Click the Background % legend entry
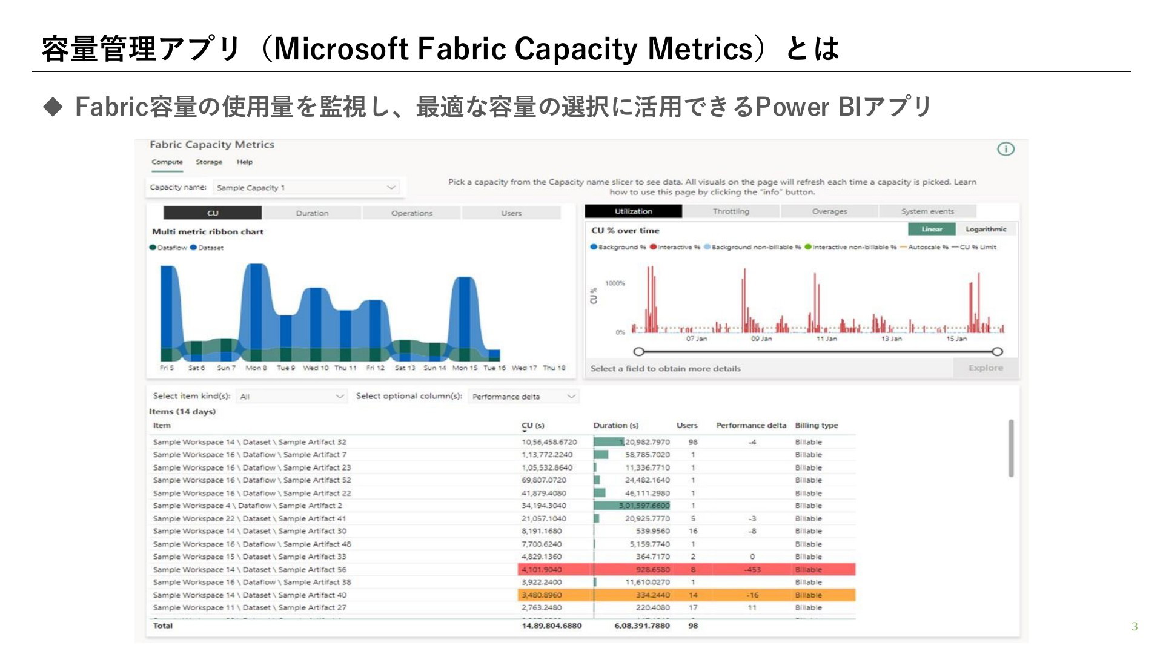This screenshot has width=1163, height=654. click(x=618, y=247)
